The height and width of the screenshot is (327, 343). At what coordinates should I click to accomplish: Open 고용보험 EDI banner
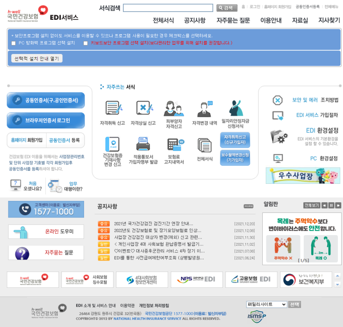(x=251, y=279)
